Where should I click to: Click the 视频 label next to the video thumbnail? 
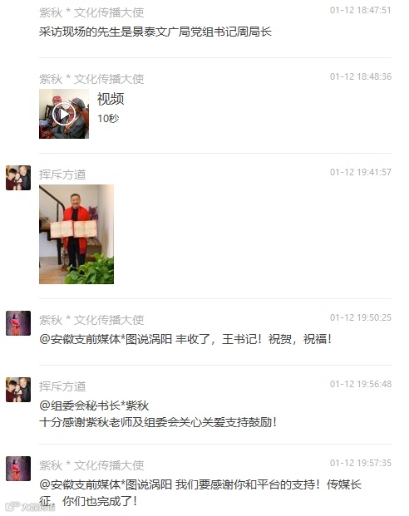[x=111, y=99]
